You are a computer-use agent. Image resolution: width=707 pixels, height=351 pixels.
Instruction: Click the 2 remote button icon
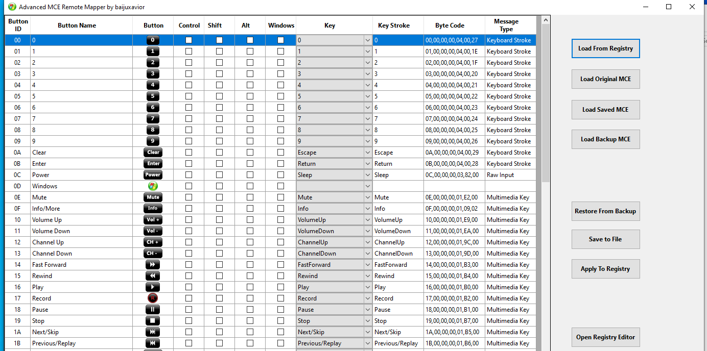(x=153, y=62)
